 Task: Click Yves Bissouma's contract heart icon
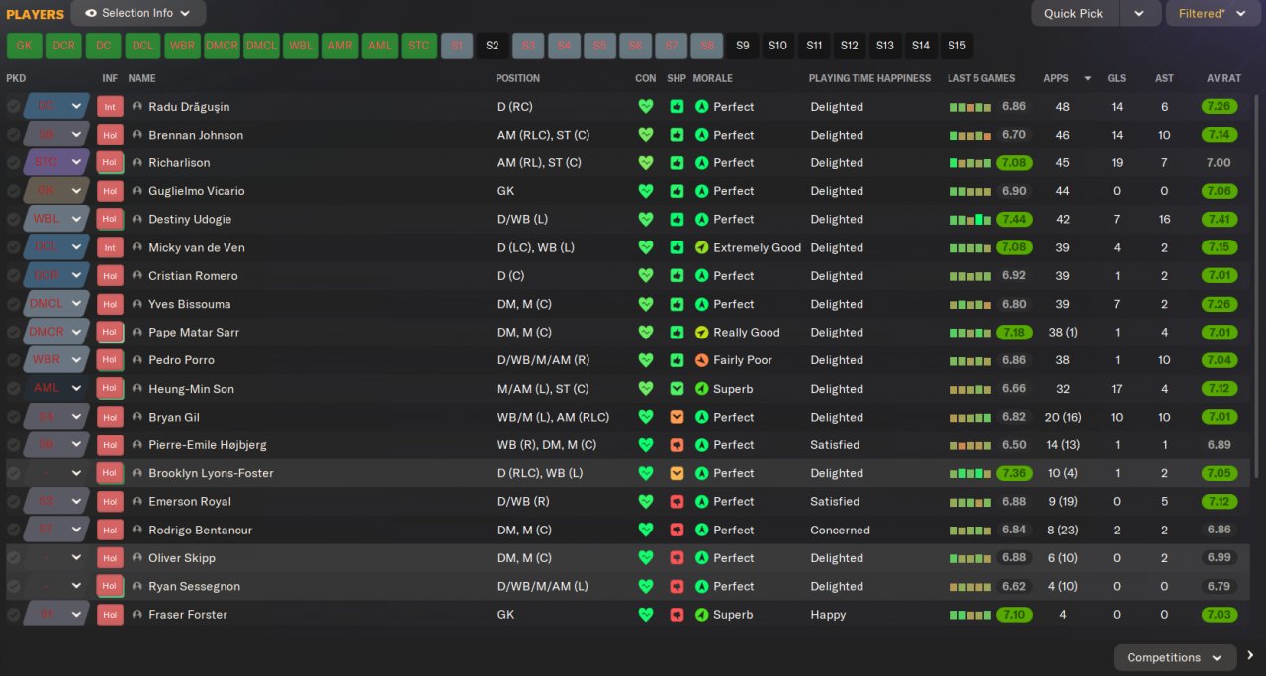[646, 304]
